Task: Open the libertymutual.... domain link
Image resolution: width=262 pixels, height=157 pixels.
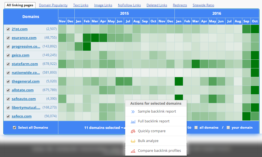Action: tap(26, 107)
